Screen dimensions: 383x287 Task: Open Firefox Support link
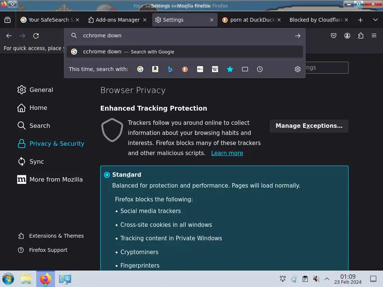click(x=43, y=250)
